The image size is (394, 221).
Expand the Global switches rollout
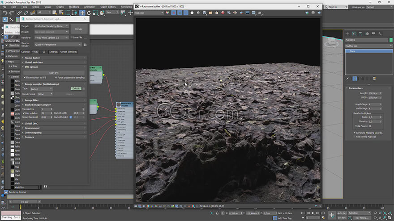tap(54, 62)
